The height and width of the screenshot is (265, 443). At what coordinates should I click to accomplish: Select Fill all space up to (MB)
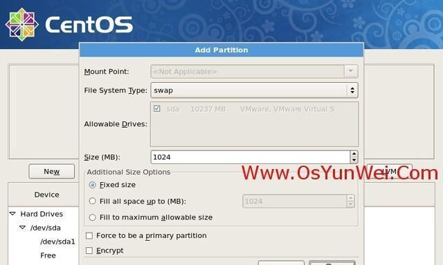92,201
